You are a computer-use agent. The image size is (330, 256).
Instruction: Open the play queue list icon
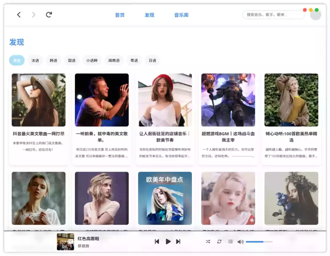pos(231,241)
